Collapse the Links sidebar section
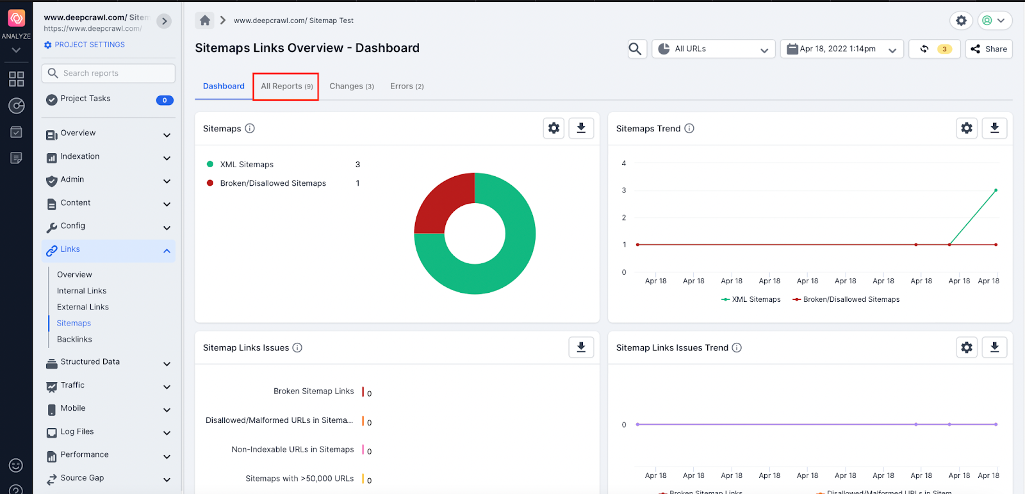 (167, 251)
